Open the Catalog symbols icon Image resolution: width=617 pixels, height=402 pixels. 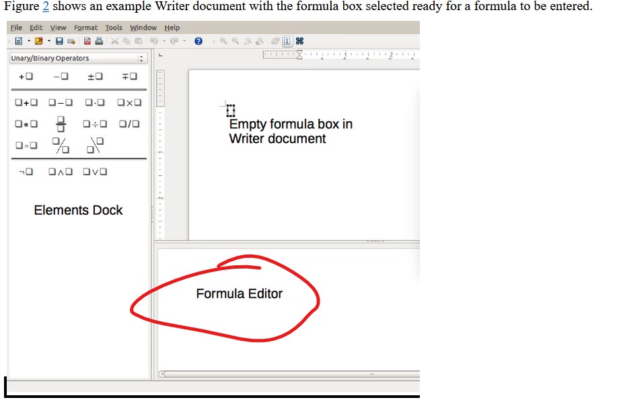[300, 41]
